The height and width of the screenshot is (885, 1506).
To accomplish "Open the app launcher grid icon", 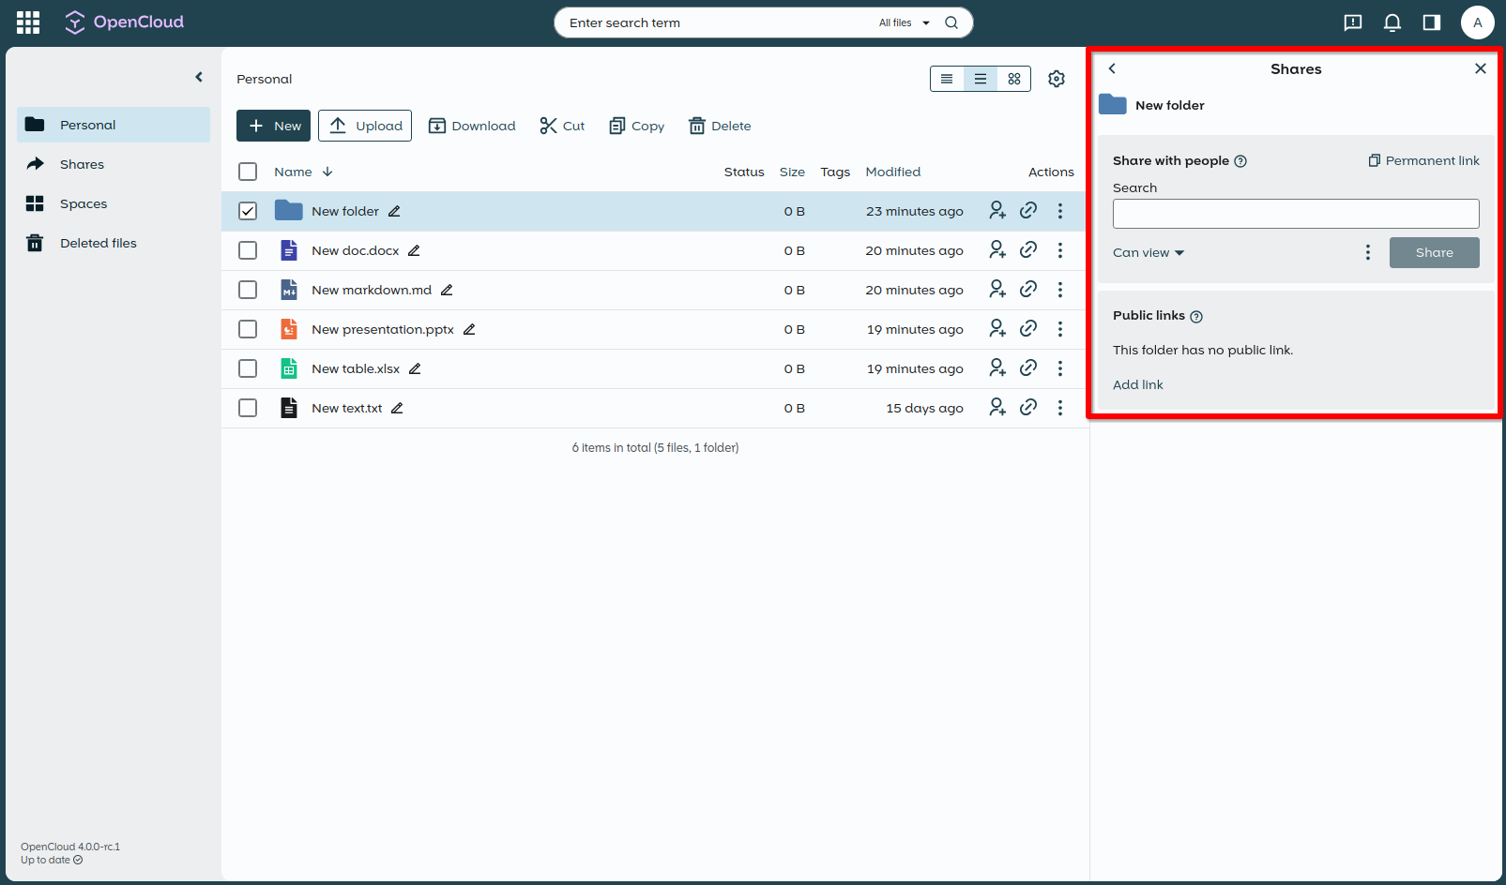I will (27, 22).
